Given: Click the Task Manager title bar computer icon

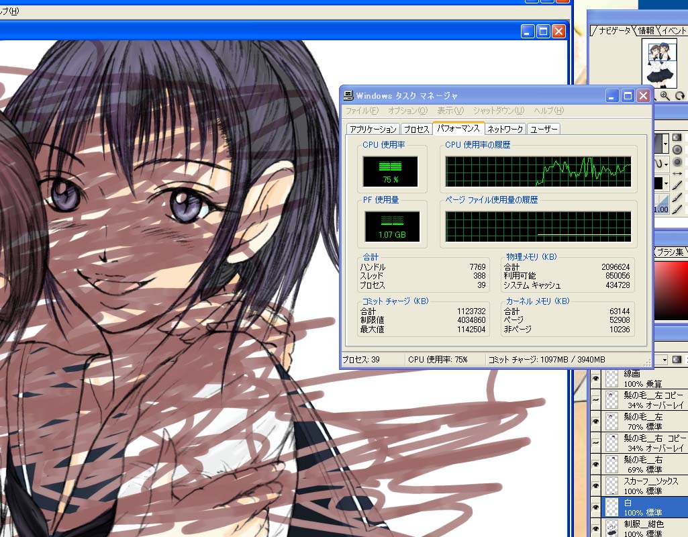Looking at the screenshot, I should (348, 95).
